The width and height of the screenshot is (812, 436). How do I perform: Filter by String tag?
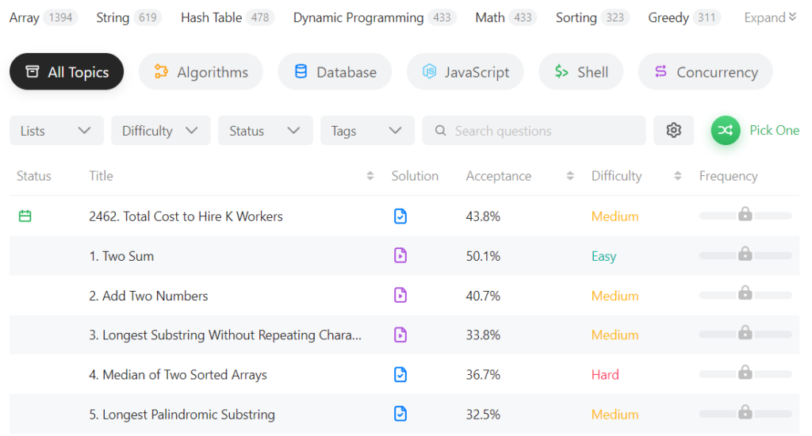click(x=129, y=17)
